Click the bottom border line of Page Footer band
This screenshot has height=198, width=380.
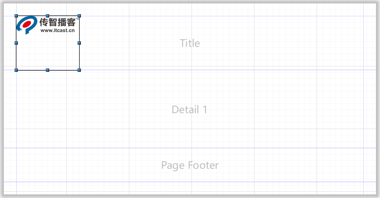pos(190,182)
